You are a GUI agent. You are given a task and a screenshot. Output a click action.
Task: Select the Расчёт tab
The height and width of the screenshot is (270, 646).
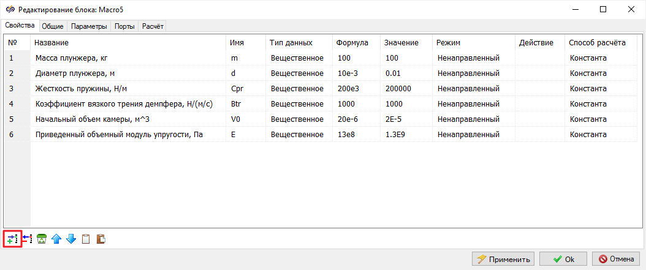tap(152, 26)
